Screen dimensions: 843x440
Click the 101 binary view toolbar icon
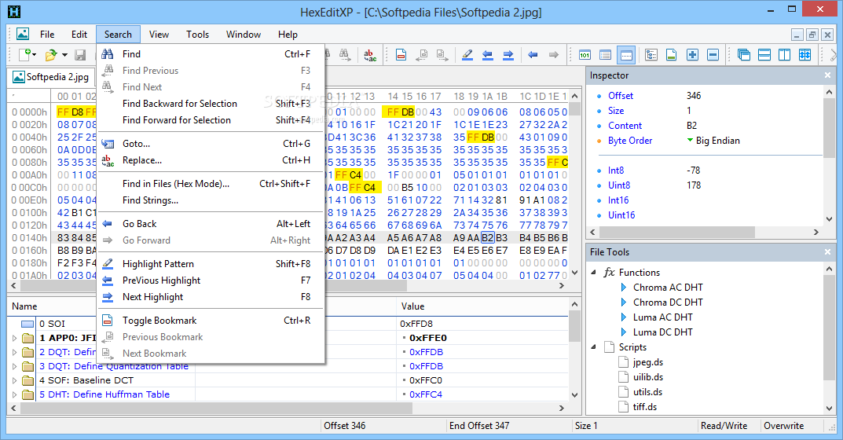pyautogui.click(x=585, y=55)
